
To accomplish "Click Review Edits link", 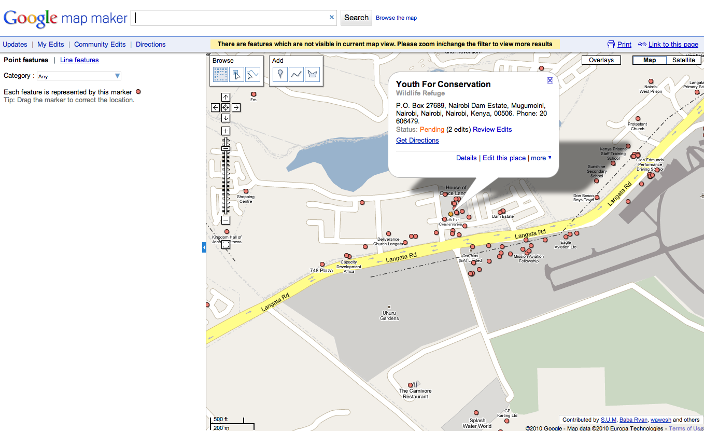I will click(x=492, y=130).
